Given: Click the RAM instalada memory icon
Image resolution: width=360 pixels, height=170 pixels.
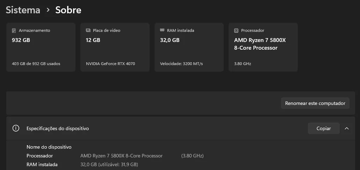Looking at the screenshot, I should (162, 30).
